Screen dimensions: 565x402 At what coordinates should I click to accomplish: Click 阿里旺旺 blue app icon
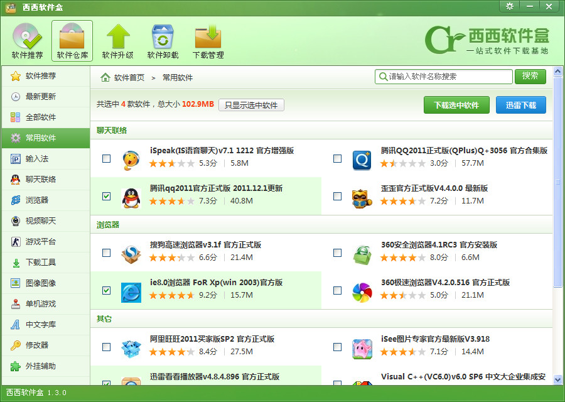131,349
